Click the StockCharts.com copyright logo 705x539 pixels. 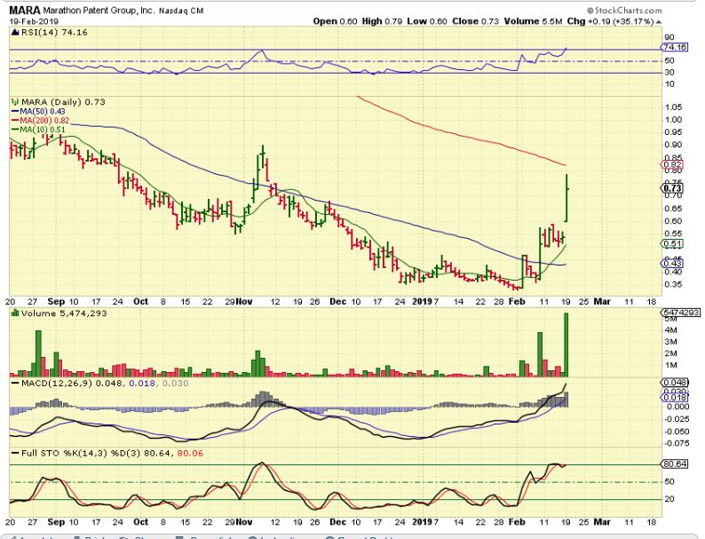pyautogui.click(x=624, y=10)
